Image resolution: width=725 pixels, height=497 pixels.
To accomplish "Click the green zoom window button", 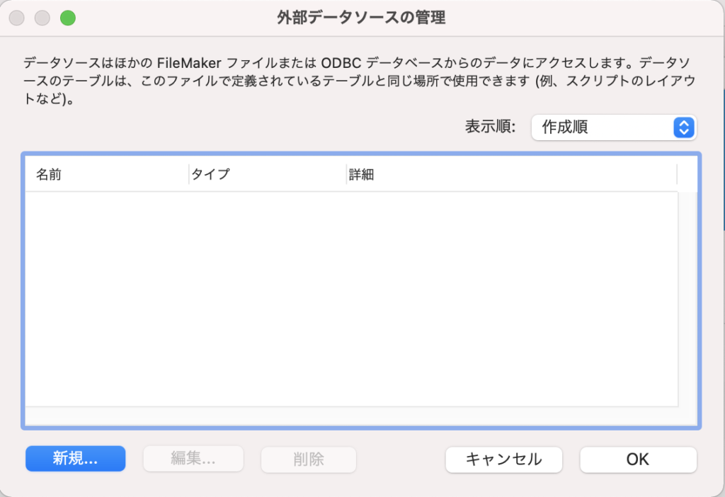I will pos(67,18).
